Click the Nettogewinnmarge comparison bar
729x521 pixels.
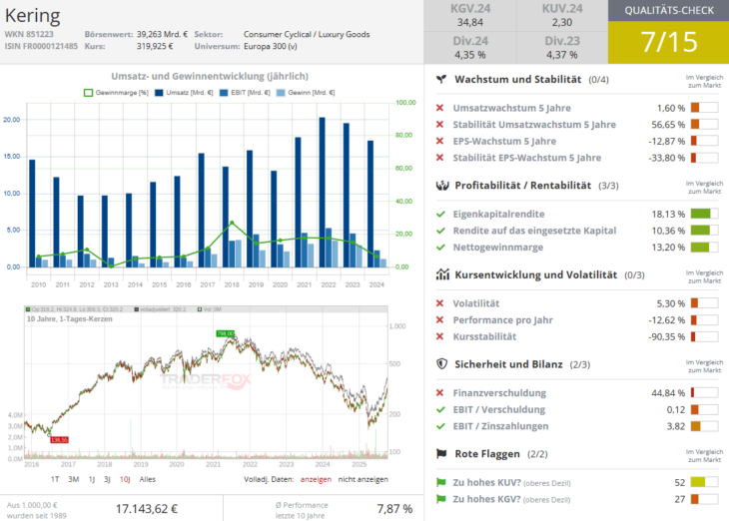click(704, 247)
